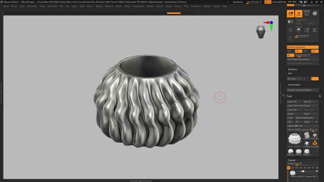This screenshot has width=324, height=182.
Task: Click the camera view head orientation gizmo
Action: pos(261,32)
